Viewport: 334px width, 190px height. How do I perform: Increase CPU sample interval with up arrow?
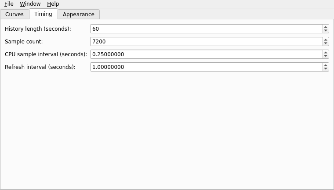point(326,52)
